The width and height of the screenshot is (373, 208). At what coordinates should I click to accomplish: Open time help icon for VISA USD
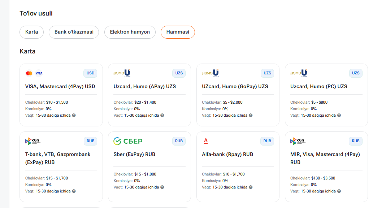tap(74, 115)
